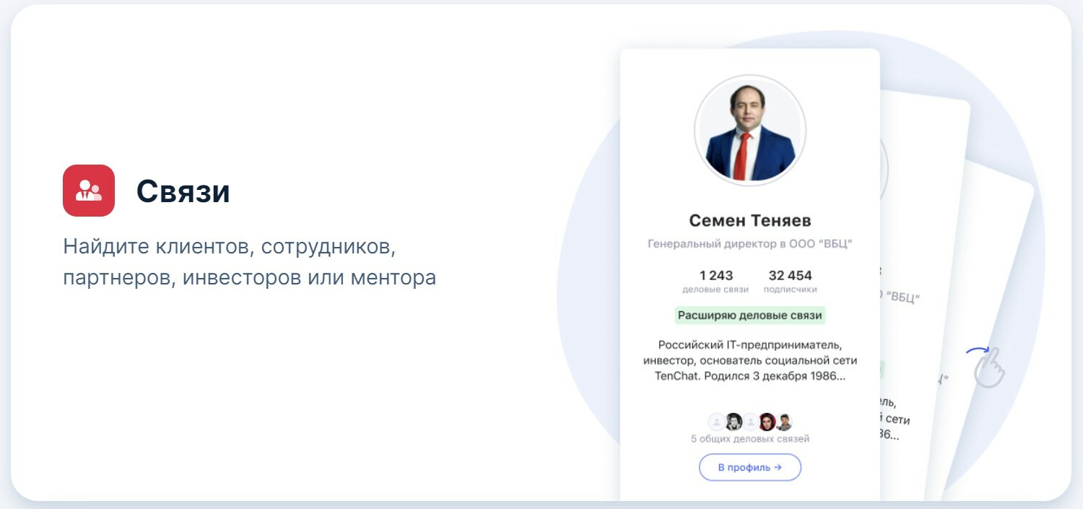Click the black-and-white avatar in mutual connections
This screenshot has width=1083, height=509.
tap(734, 422)
